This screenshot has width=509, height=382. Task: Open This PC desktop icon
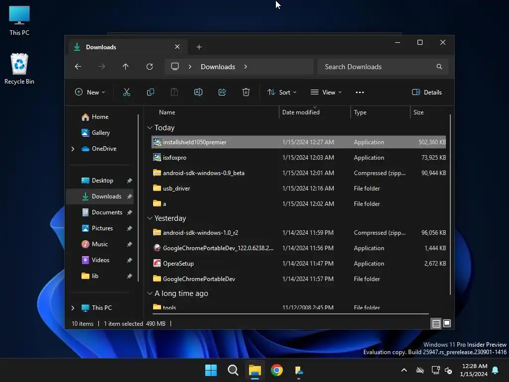tap(19, 20)
